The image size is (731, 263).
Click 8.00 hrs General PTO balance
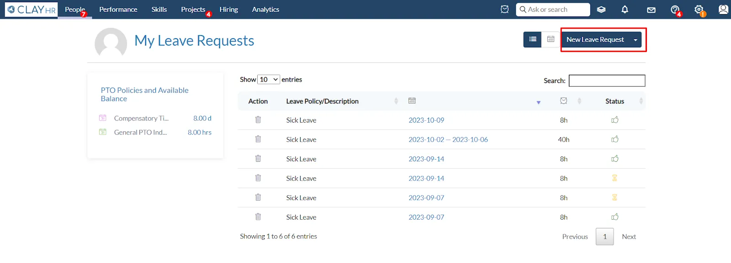point(200,132)
